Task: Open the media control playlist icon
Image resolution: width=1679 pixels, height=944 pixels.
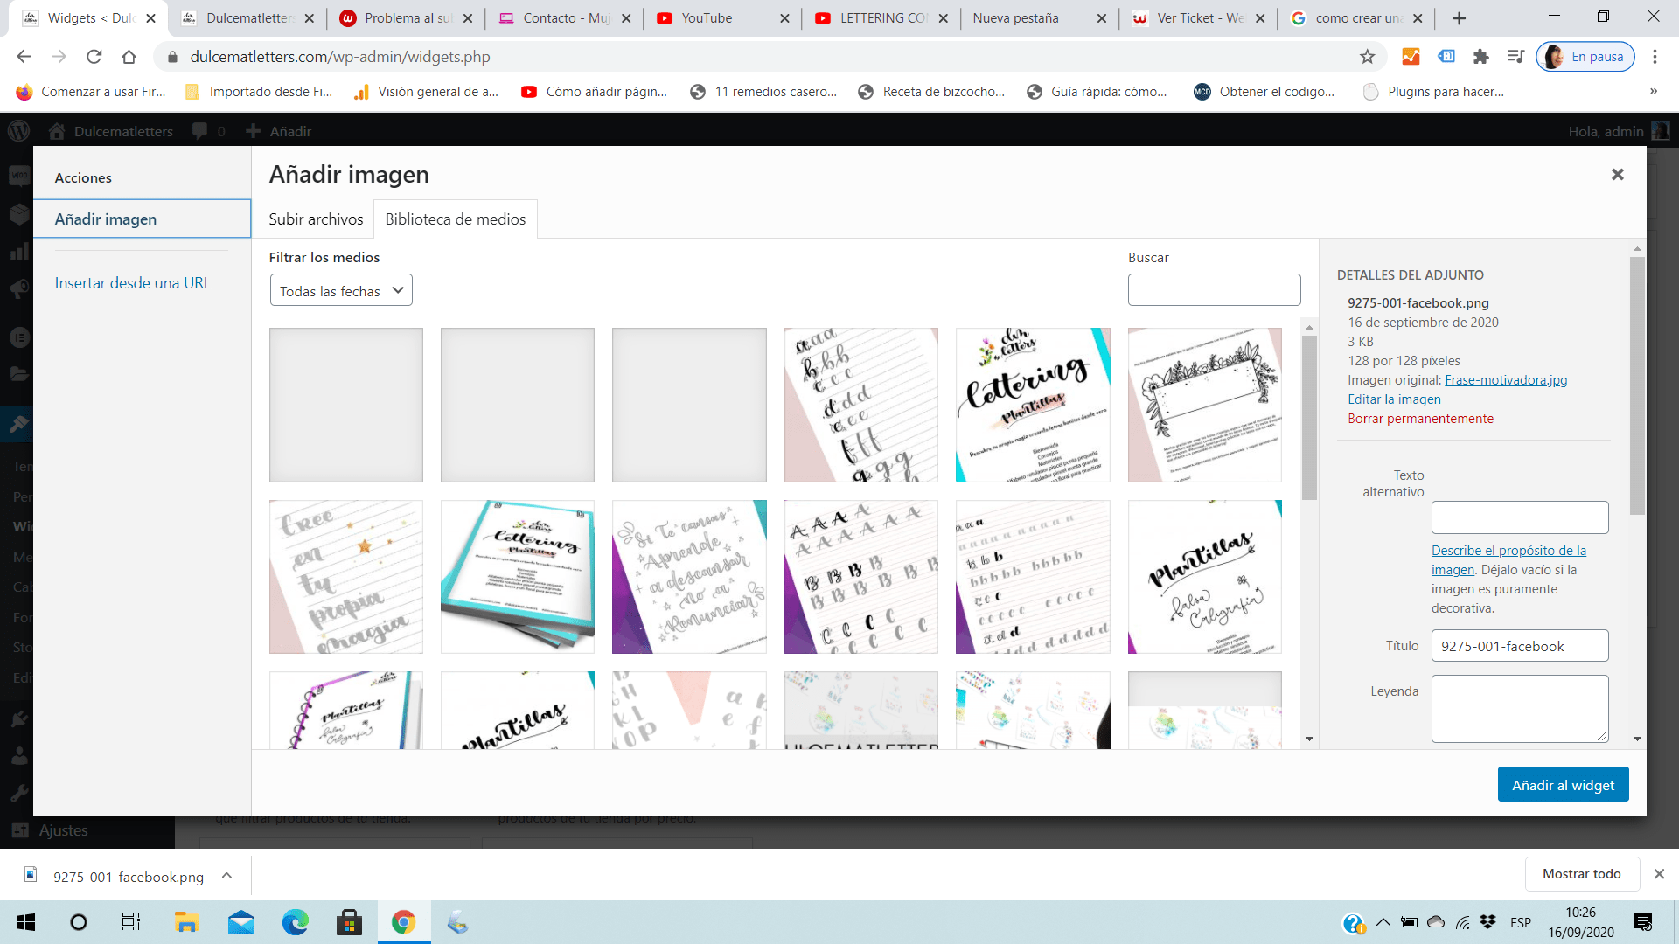Action: 1515,57
